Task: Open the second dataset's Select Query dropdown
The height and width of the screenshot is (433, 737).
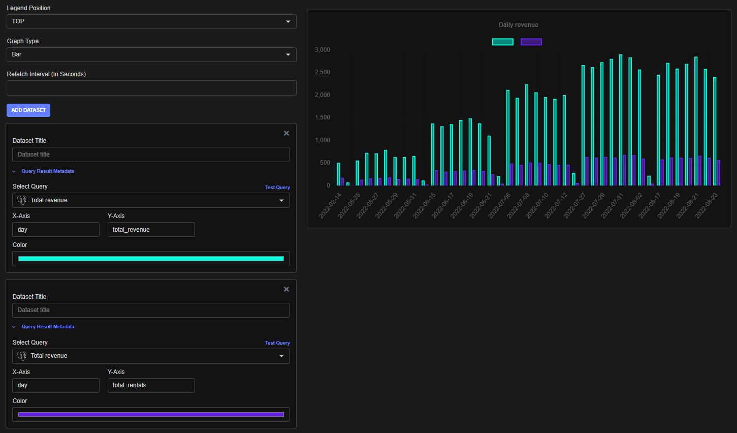Action: [x=151, y=356]
